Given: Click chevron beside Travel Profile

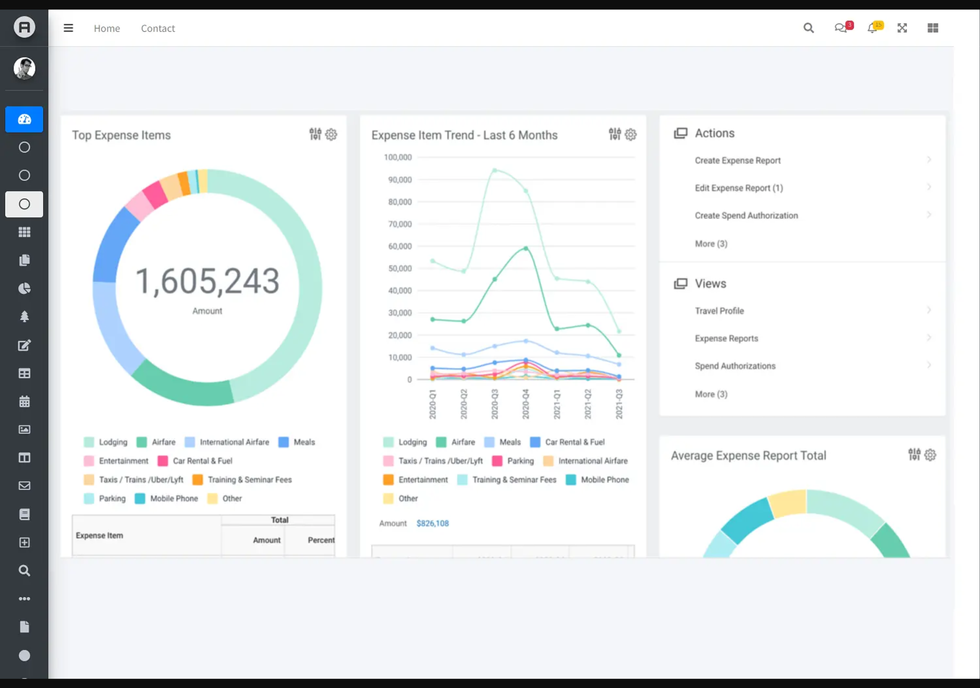Looking at the screenshot, I should click(929, 310).
